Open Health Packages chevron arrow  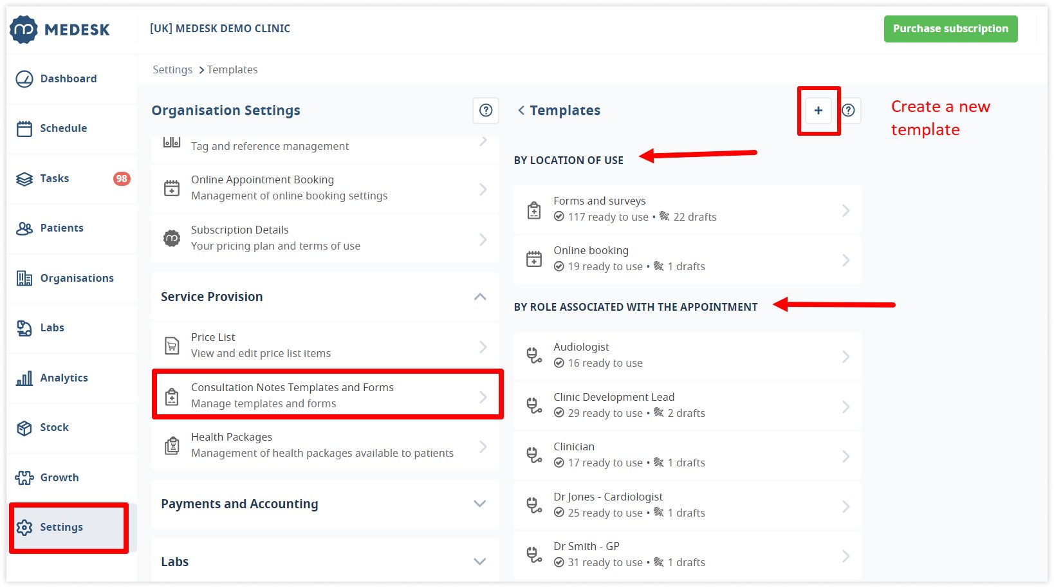click(x=483, y=446)
